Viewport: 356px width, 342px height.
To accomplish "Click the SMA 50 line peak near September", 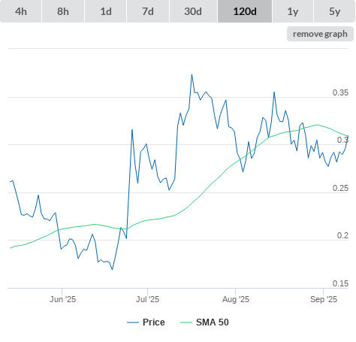I will (317, 125).
